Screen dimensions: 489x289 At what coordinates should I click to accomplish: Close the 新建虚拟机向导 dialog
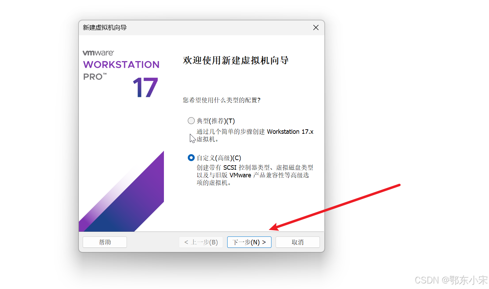pyautogui.click(x=316, y=28)
